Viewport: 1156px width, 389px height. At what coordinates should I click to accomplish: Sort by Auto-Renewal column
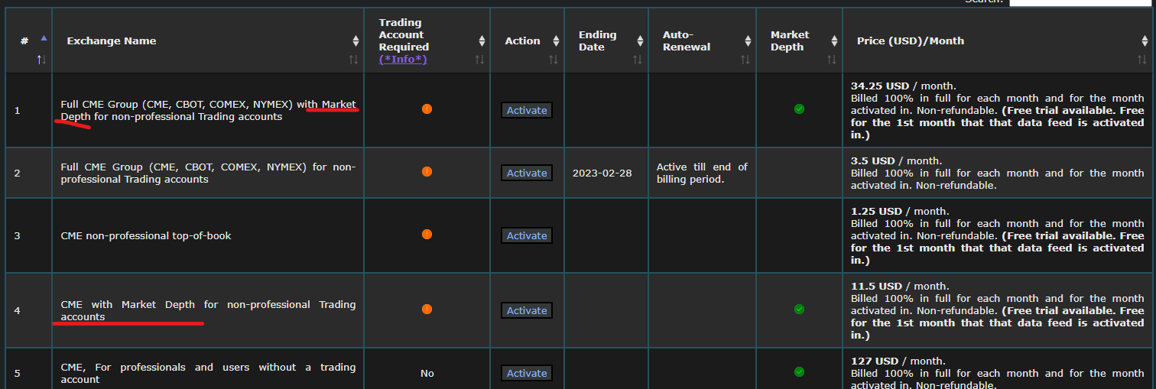(x=703, y=41)
